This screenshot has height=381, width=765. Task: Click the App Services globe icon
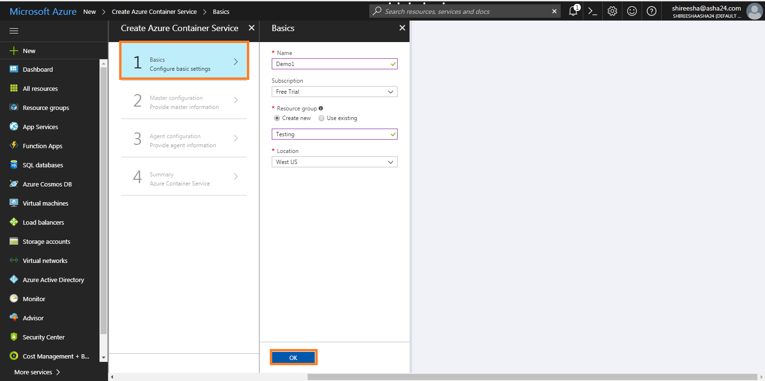point(14,127)
